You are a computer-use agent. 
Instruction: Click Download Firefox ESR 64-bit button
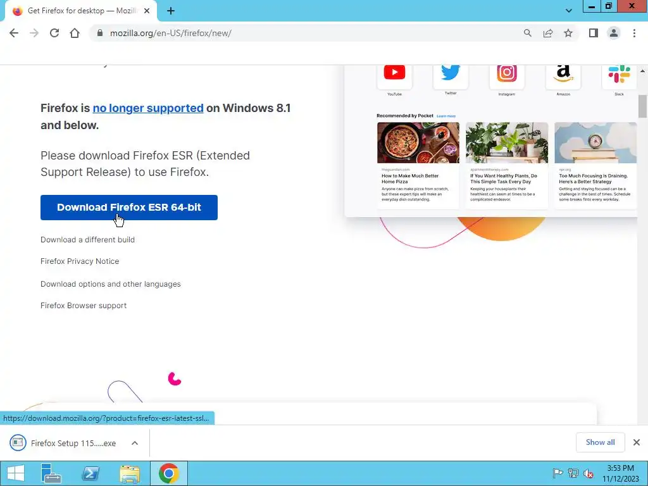point(129,208)
